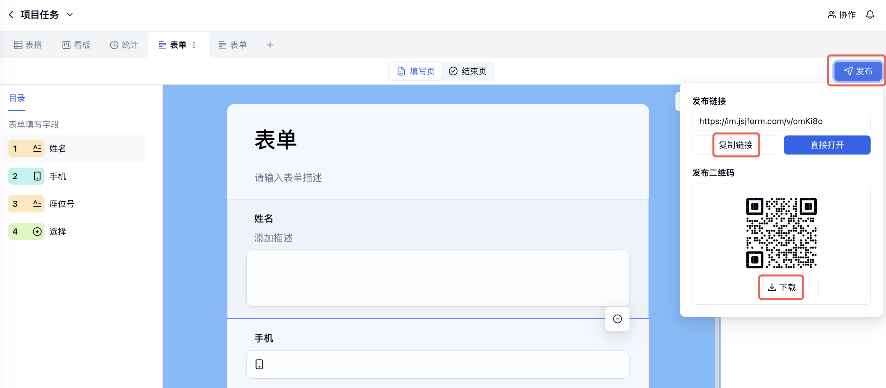The height and width of the screenshot is (388, 886).
Task: Click the 表单 form title heading
Action: pos(276,140)
